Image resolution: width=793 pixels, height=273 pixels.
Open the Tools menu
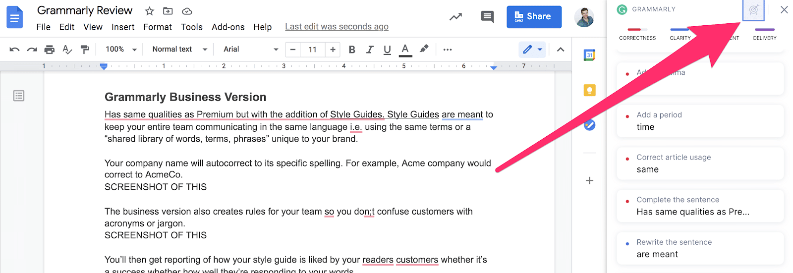click(x=192, y=27)
